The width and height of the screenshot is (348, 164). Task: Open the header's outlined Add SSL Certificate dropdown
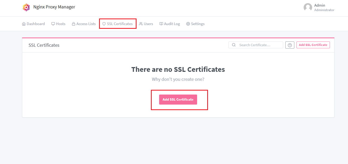(313, 45)
